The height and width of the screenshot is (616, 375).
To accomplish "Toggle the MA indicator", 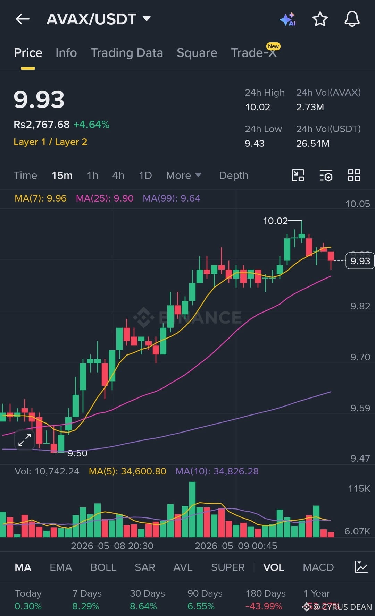I will click(x=23, y=567).
